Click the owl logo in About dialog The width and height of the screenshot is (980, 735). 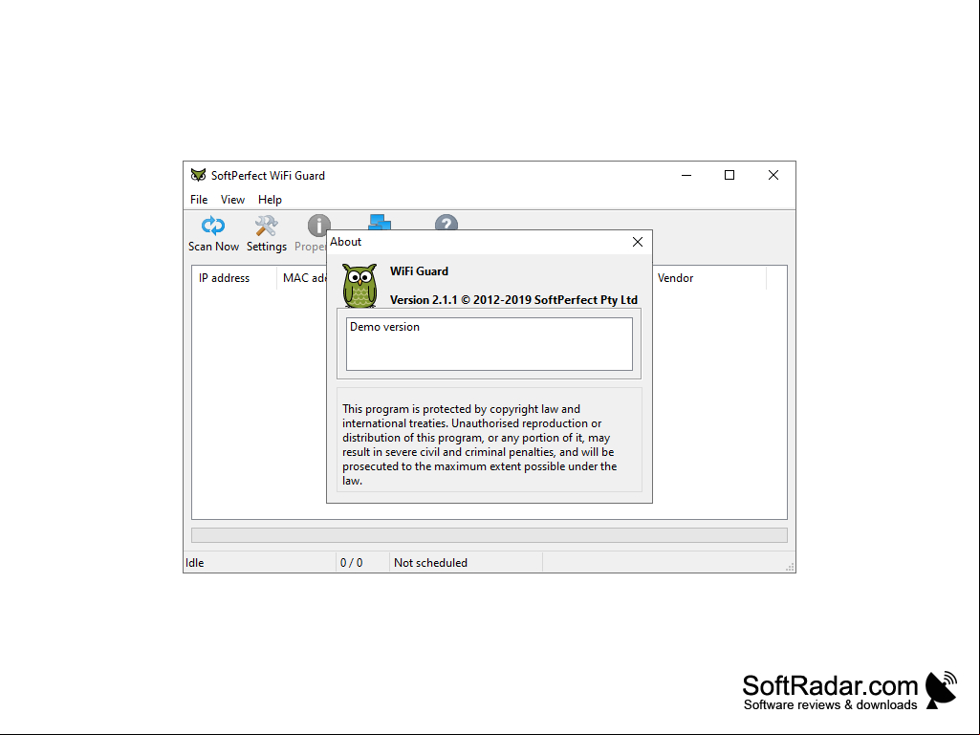coord(360,285)
